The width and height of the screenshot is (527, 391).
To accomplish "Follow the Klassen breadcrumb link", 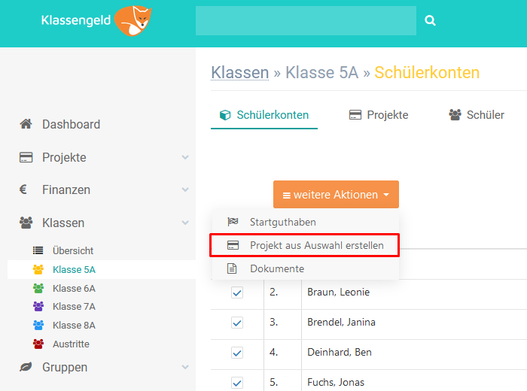I will (x=240, y=72).
